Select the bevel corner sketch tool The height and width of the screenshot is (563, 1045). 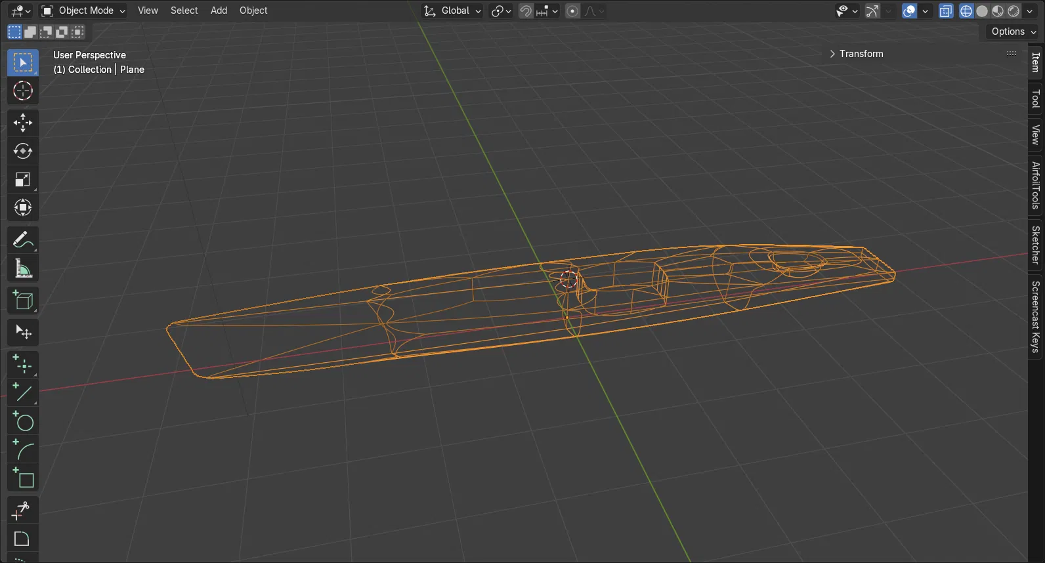click(x=23, y=539)
